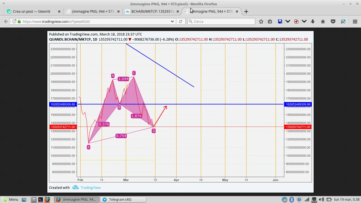Click the pattern point label C
This screenshot has height=203, width=361.
click(134, 73)
